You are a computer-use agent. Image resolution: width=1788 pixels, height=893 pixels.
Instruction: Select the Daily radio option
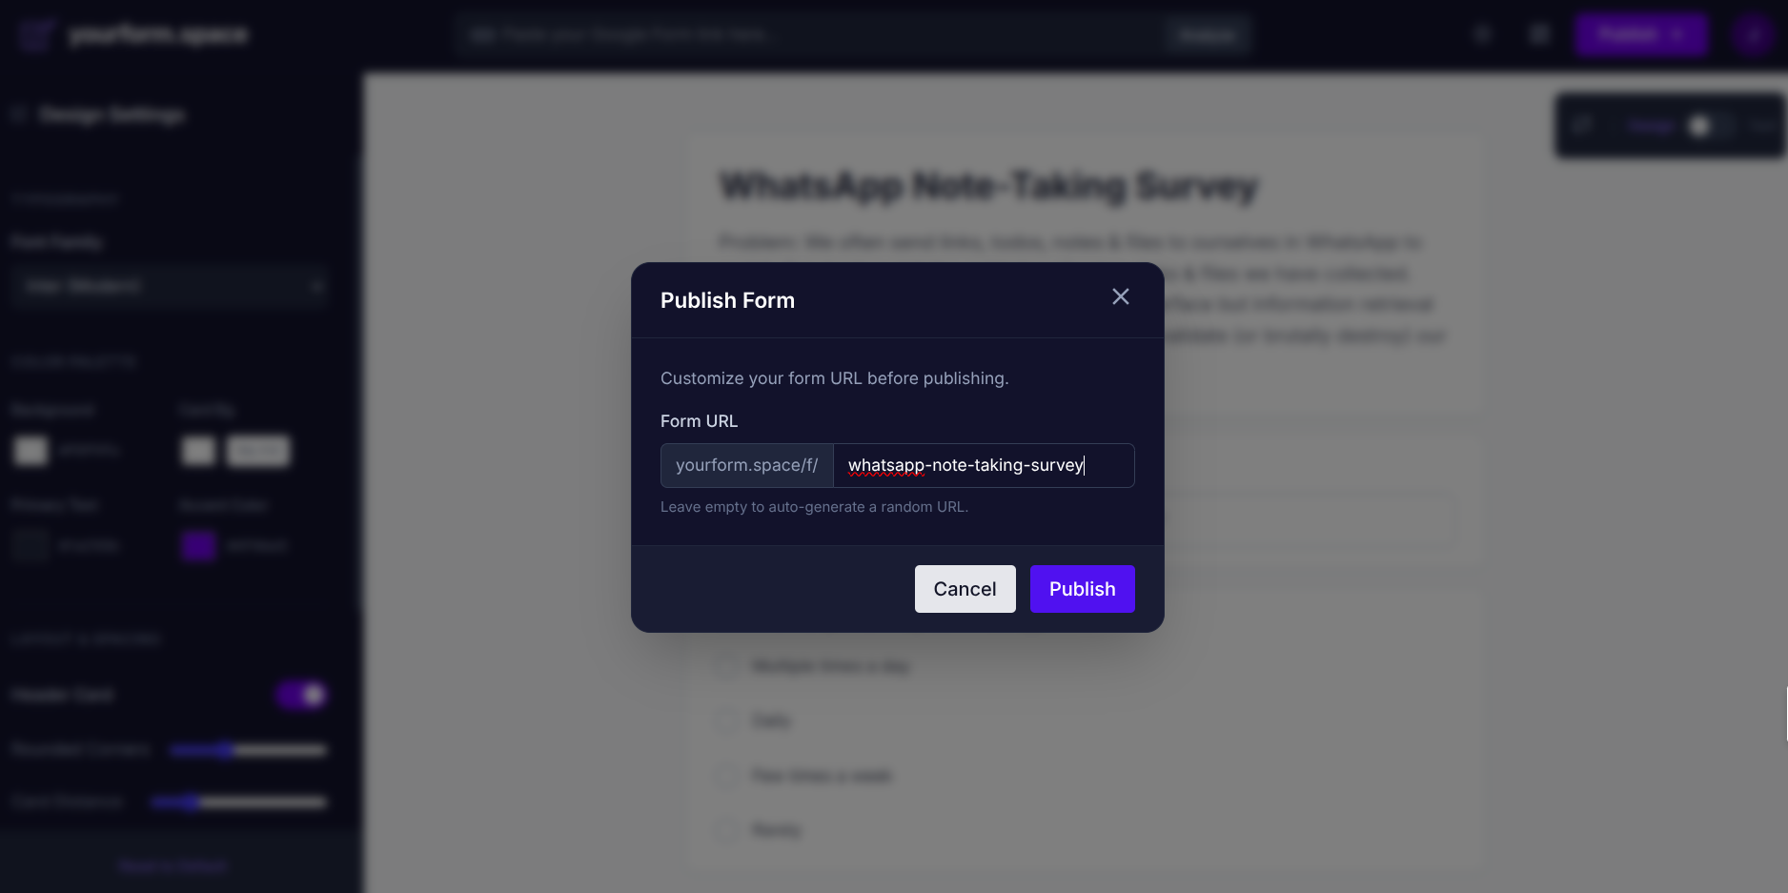tap(725, 721)
